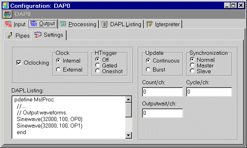
Task: Click the 'Outputwait/ch:' label
Action: tap(159, 104)
